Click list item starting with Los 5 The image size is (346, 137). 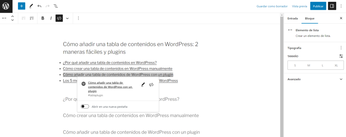pos(70,81)
